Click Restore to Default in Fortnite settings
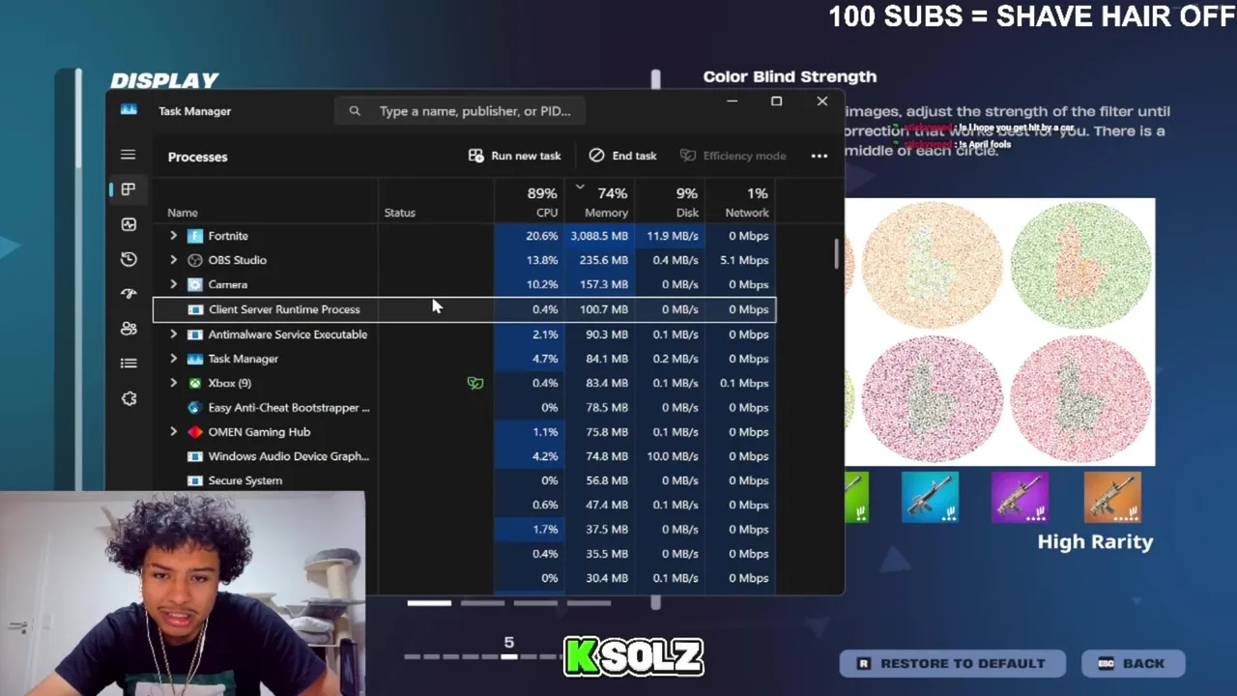 tap(952, 663)
